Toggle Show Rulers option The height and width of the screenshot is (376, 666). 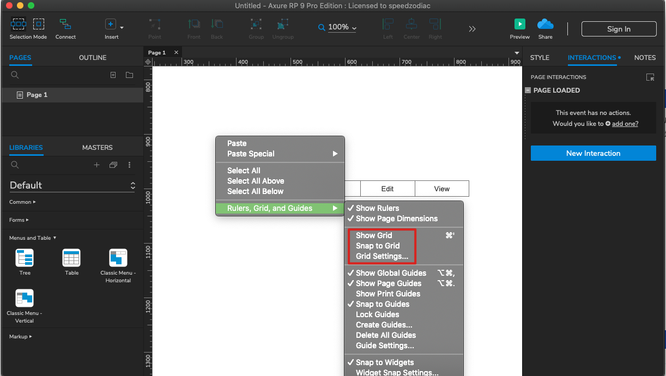click(x=404, y=208)
